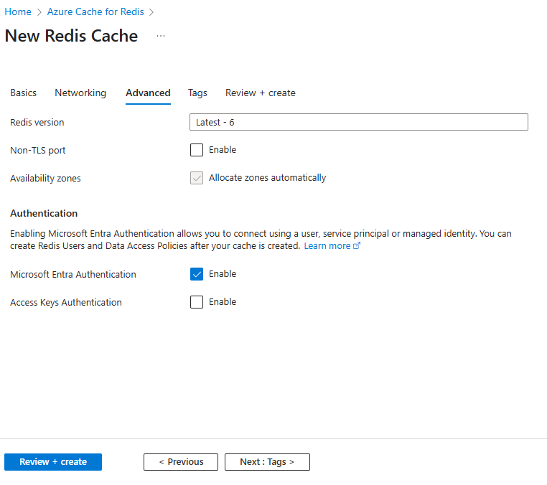547x485 pixels.
Task: Click the Next : Tags button
Action: [267, 462]
